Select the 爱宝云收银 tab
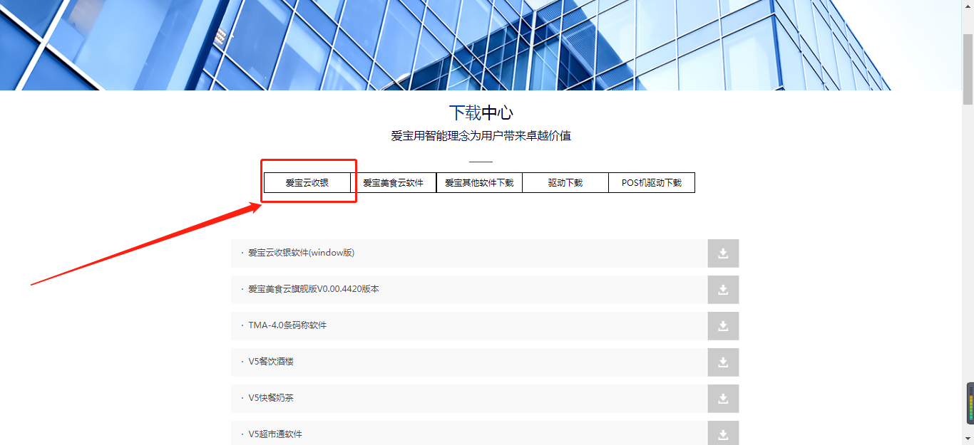The width and height of the screenshot is (974, 445). [x=307, y=183]
